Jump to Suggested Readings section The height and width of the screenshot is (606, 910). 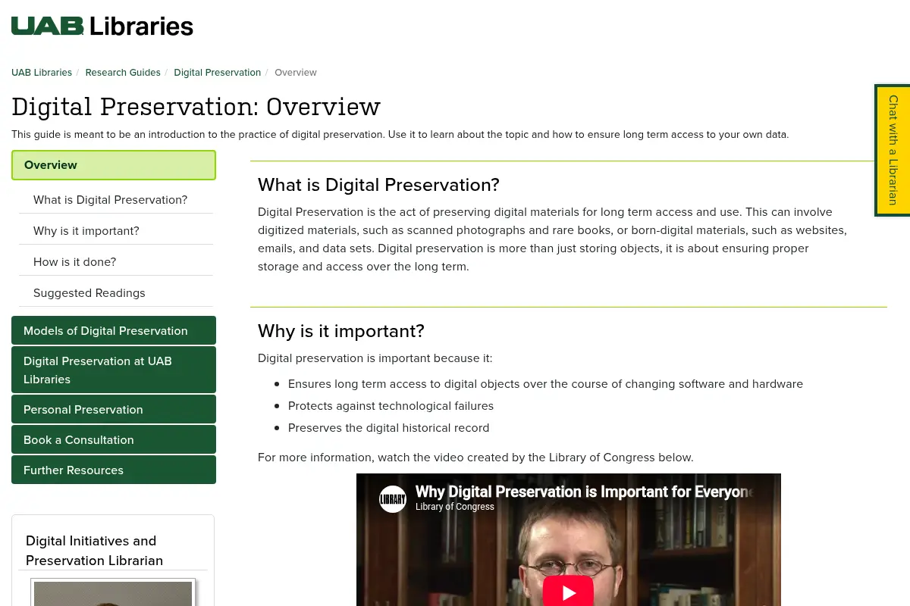pos(115,293)
